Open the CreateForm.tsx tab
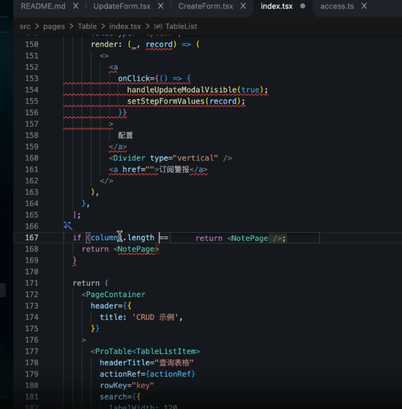 [x=205, y=6]
